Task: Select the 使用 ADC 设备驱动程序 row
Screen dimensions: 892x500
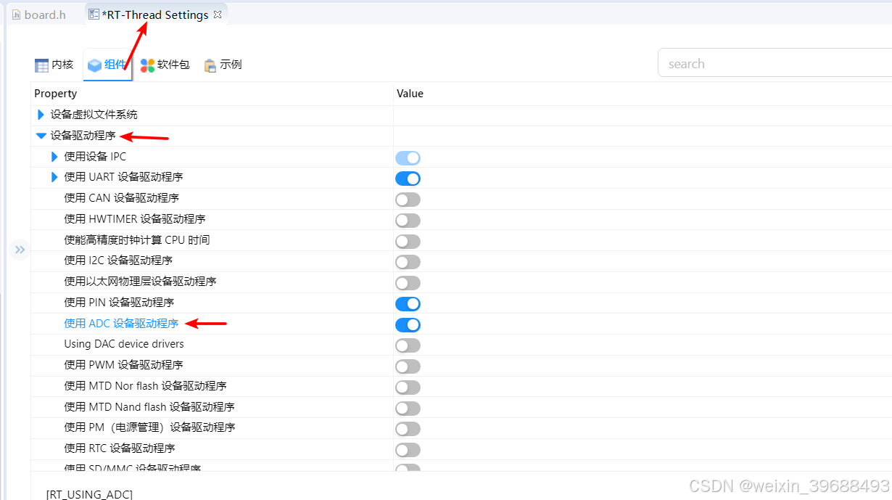Action: tap(121, 324)
